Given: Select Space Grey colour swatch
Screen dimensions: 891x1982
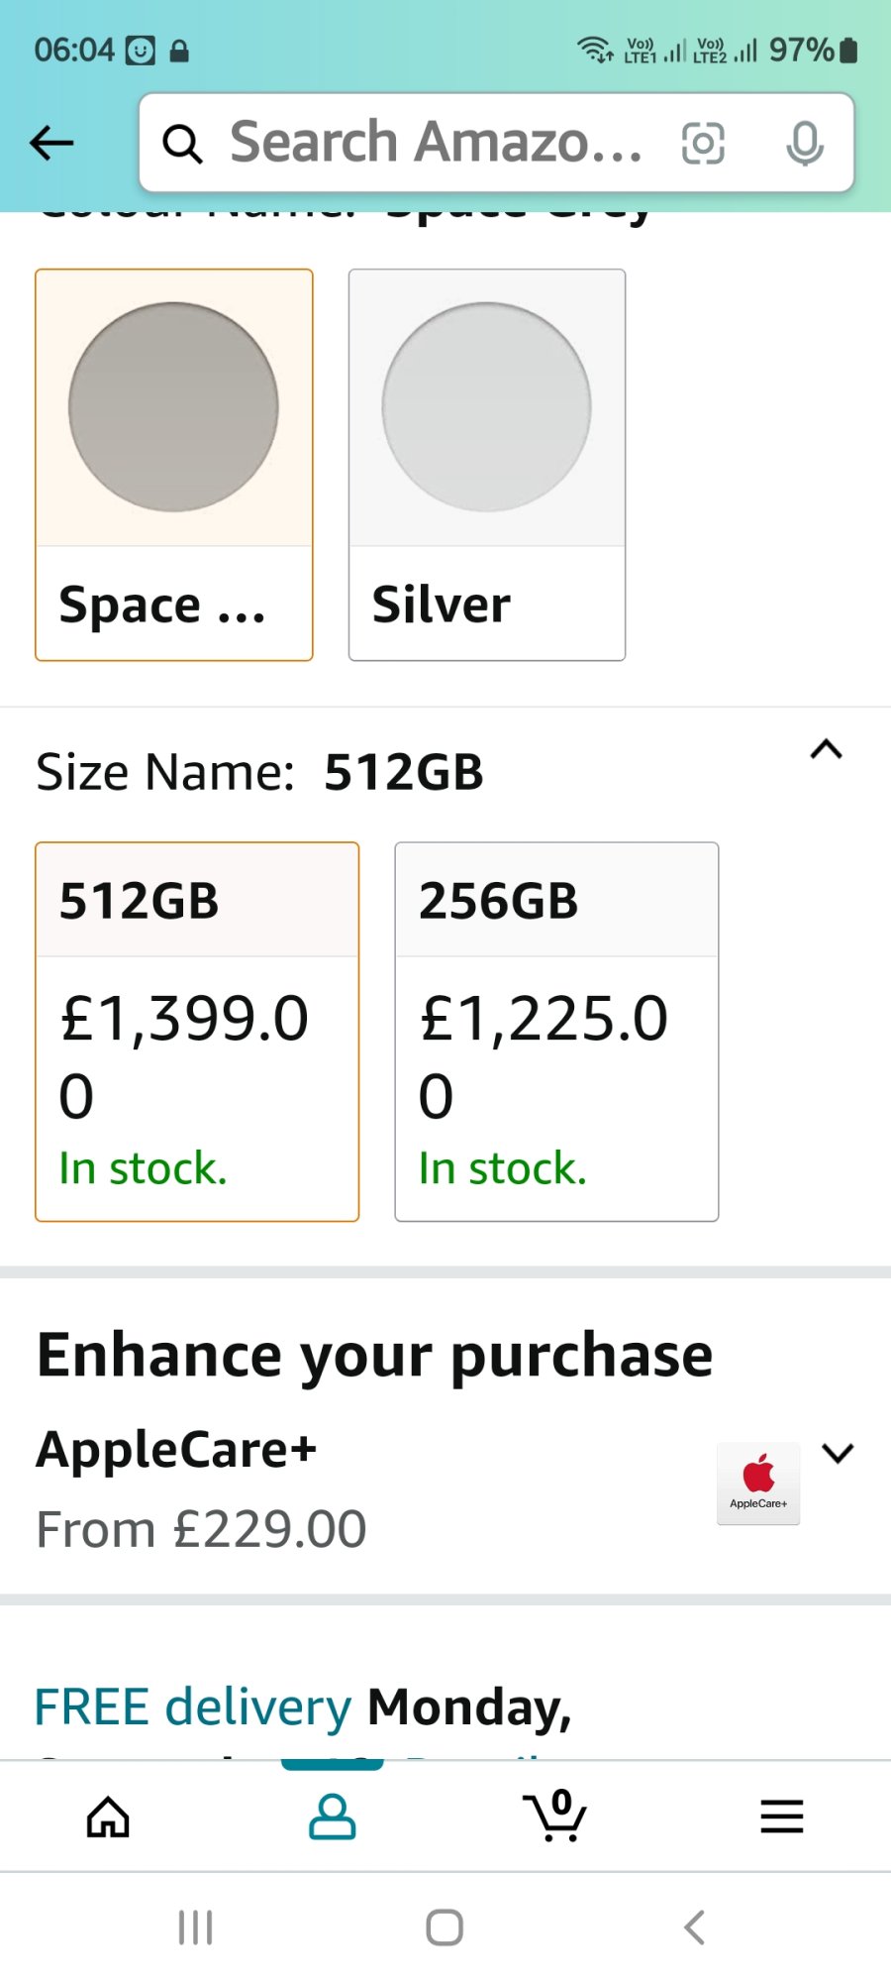Looking at the screenshot, I should (x=174, y=464).
